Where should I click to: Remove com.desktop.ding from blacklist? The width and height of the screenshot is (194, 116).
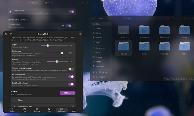[x=15, y=107]
